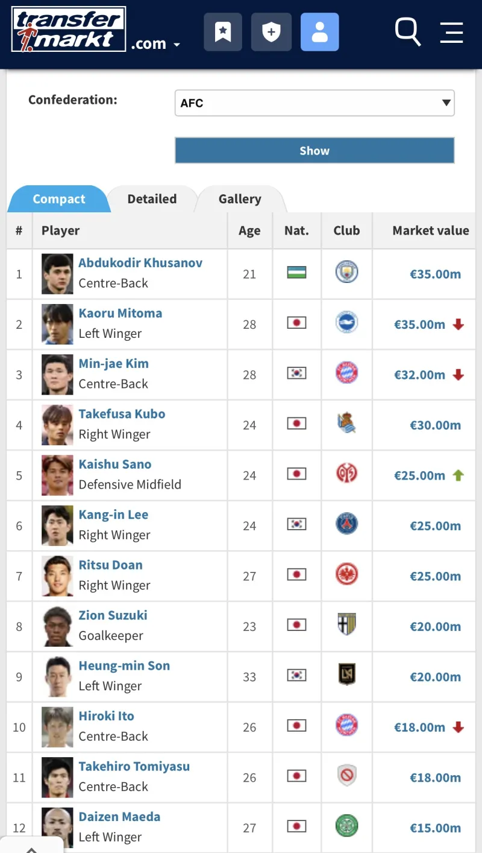Click Uzbekistan flag in first row
Image resolution: width=482 pixels, height=853 pixels.
pyautogui.click(x=296, y=273)
